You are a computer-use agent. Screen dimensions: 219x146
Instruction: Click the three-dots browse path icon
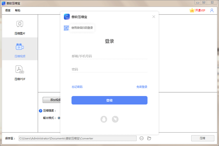click(x=142, y=138)
